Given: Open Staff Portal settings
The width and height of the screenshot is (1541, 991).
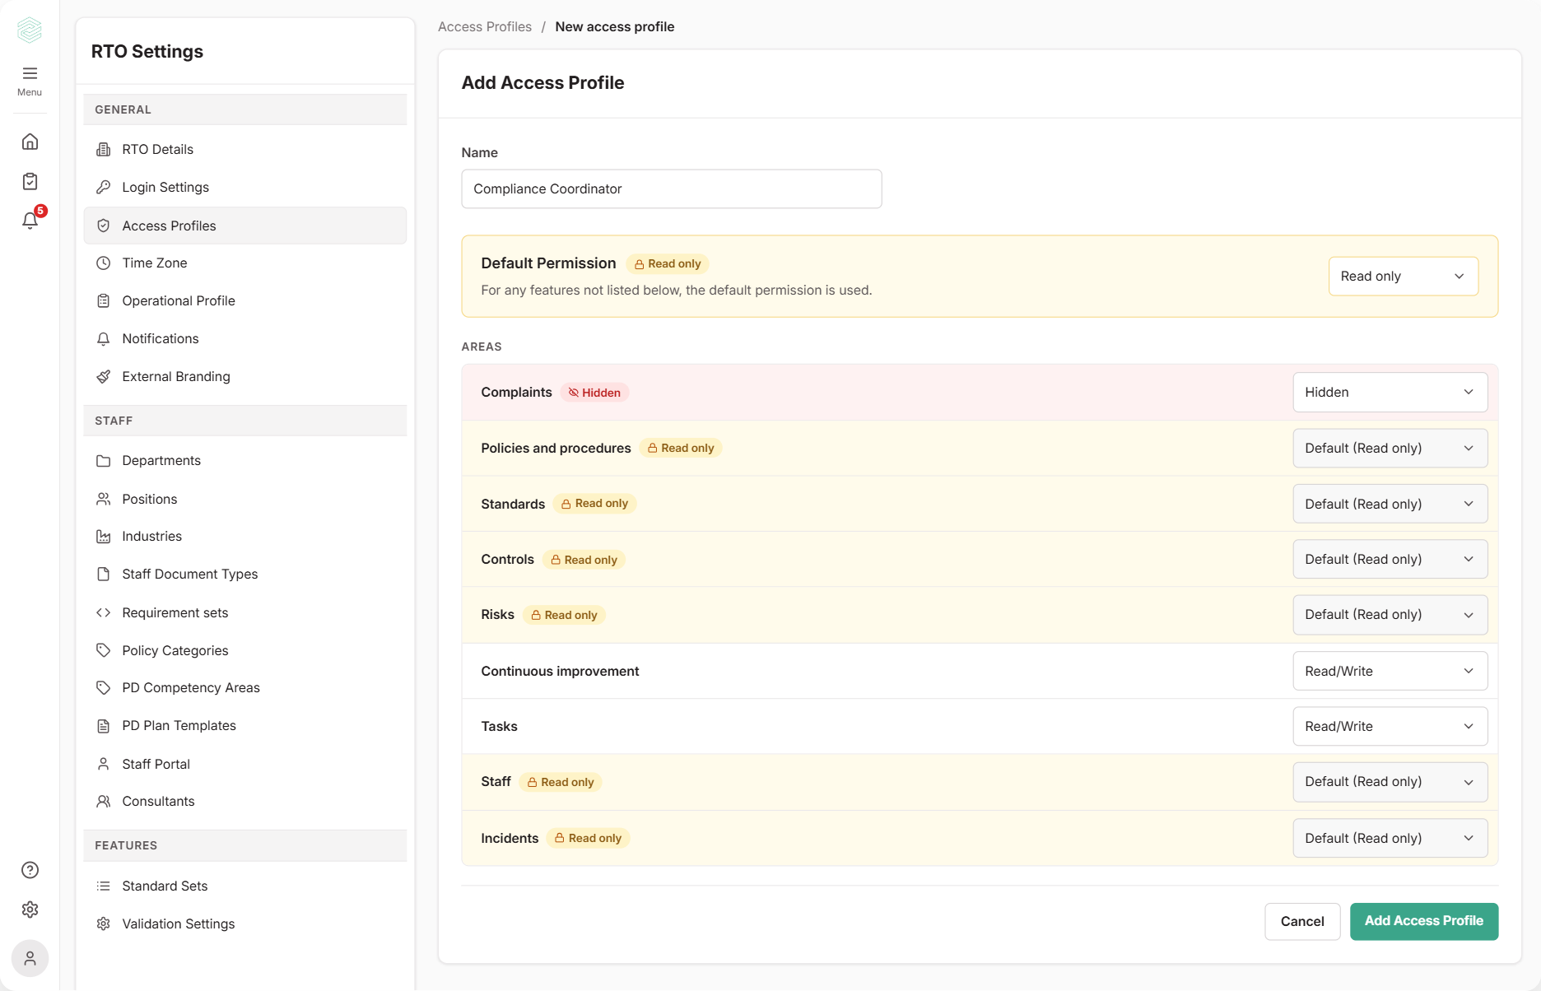Looking at the screenshot, I should click(x=245, y=764).
